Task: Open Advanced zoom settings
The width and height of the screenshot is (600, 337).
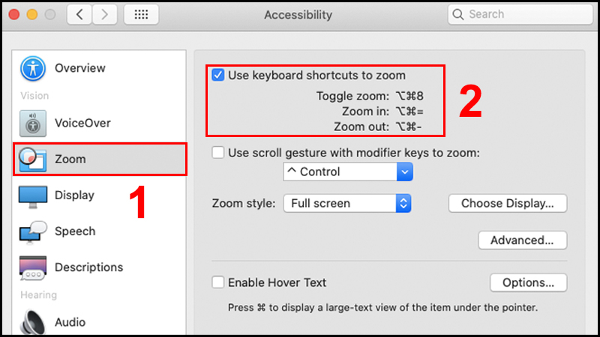Action: tap(522, 240)
